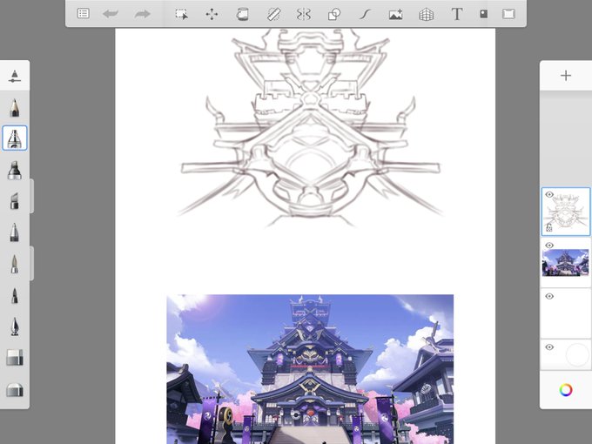Activate the Transform move tool
Image resolution: width=592 pixels, height=444 pixels.
pos(212,14)
